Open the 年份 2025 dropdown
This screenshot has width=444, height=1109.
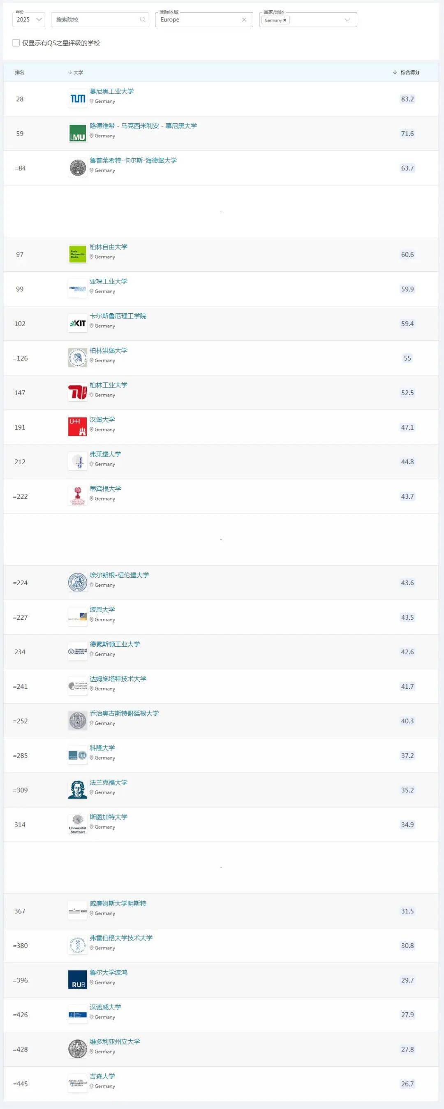click(29, 20)
